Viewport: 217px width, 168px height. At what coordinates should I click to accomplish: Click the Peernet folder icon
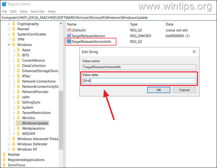tap(14, 29)
